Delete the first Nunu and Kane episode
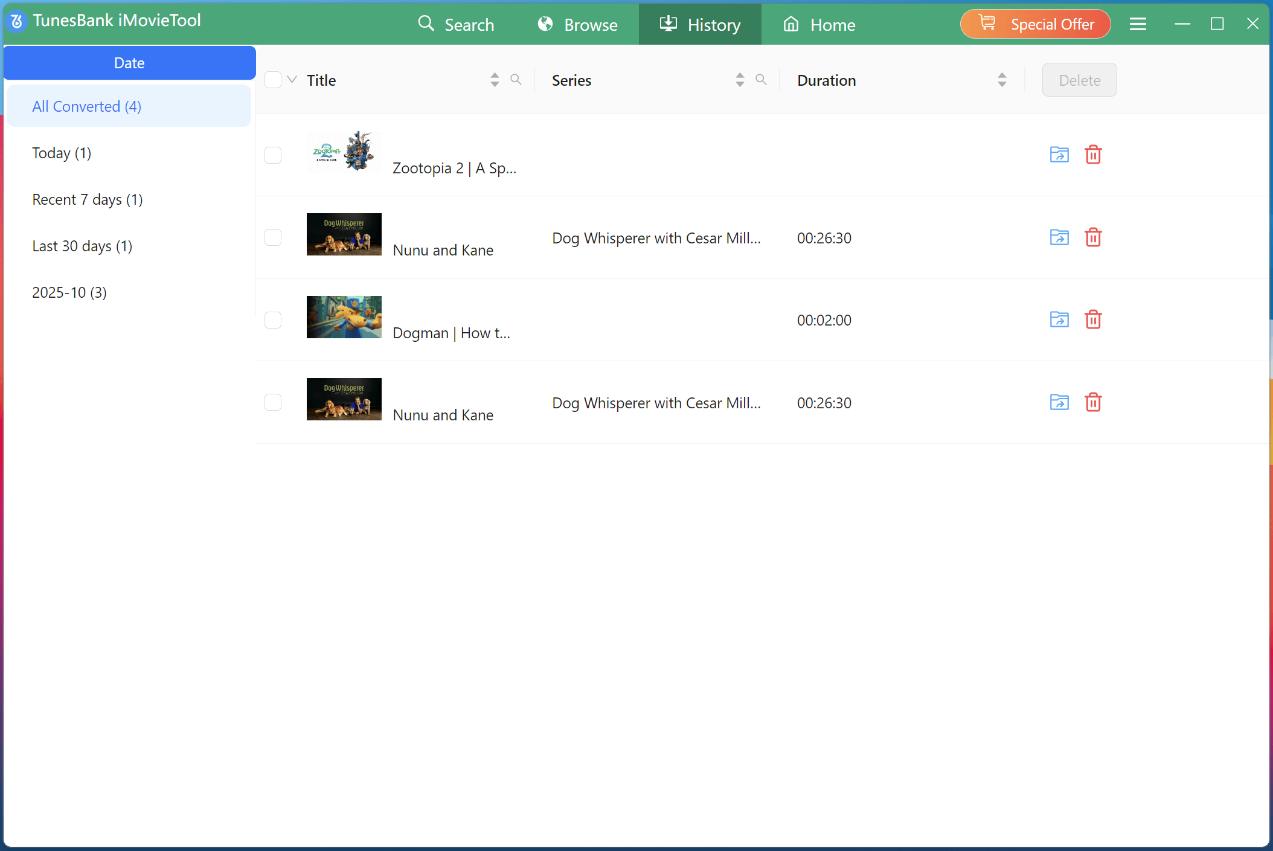 pyautogui.click(x=1093, y=237)
